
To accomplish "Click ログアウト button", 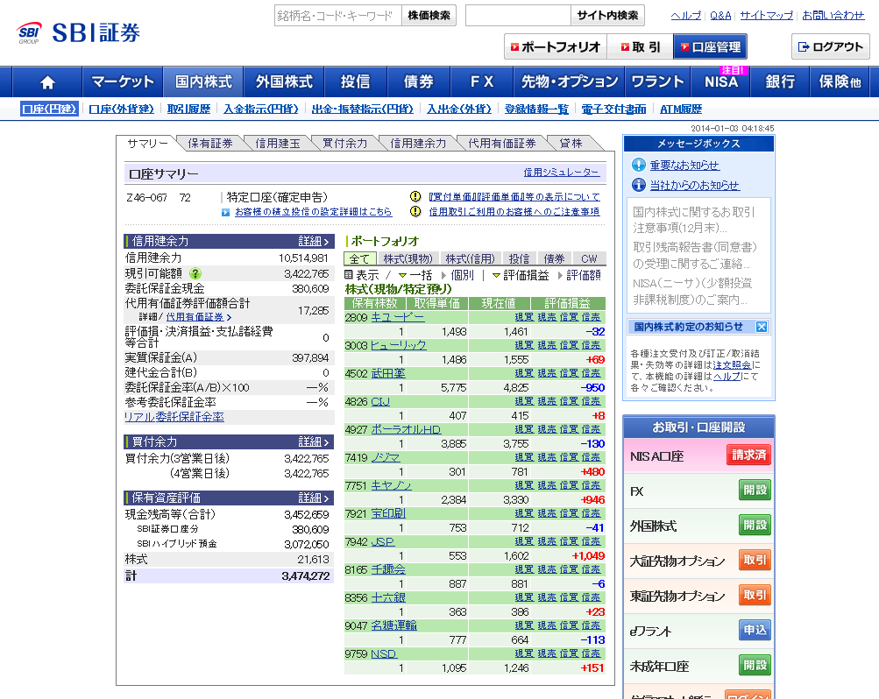I will [830, 47].
